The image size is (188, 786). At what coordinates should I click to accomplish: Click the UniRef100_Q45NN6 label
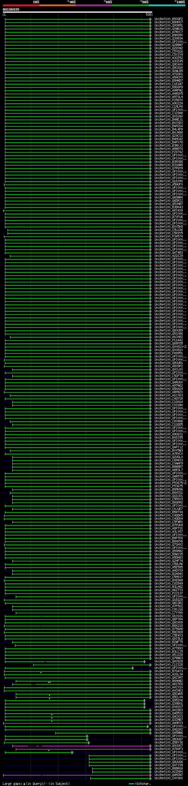tap(169, 733)
